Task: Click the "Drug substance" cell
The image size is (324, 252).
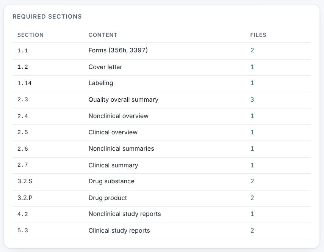Action: pos(111,181)
